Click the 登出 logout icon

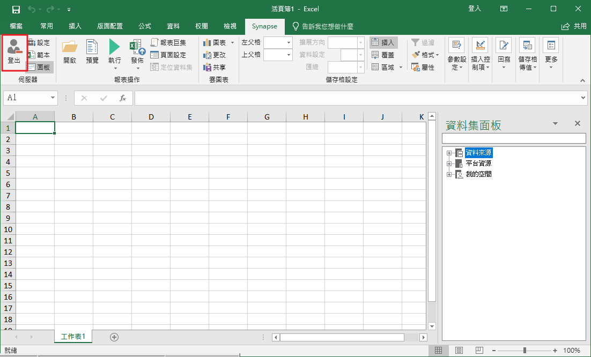(x=14, y=53)
